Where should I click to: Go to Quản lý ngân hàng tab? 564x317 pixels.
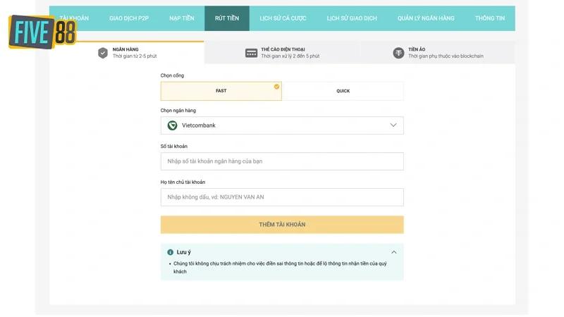(426, 18)
